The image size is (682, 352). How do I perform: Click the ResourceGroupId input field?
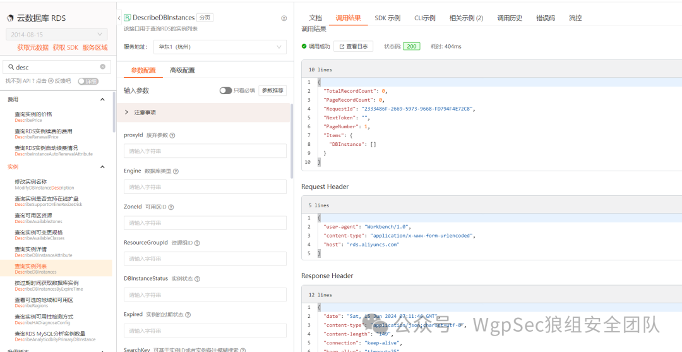pos(205,258)
